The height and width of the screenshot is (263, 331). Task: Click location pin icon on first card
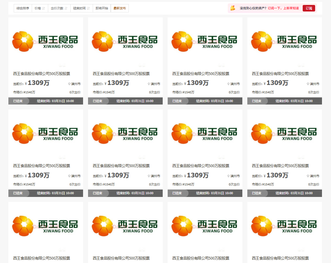[69, 84]
